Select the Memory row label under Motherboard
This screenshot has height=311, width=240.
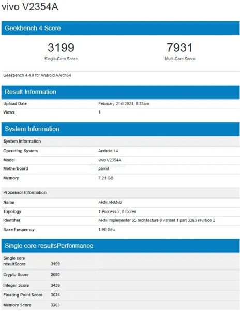click(x=11, y=178)
